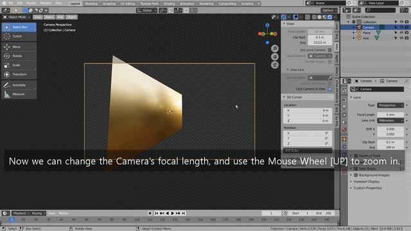Open the Lens Unit Millimeters dropdown

tap(390, 121)
